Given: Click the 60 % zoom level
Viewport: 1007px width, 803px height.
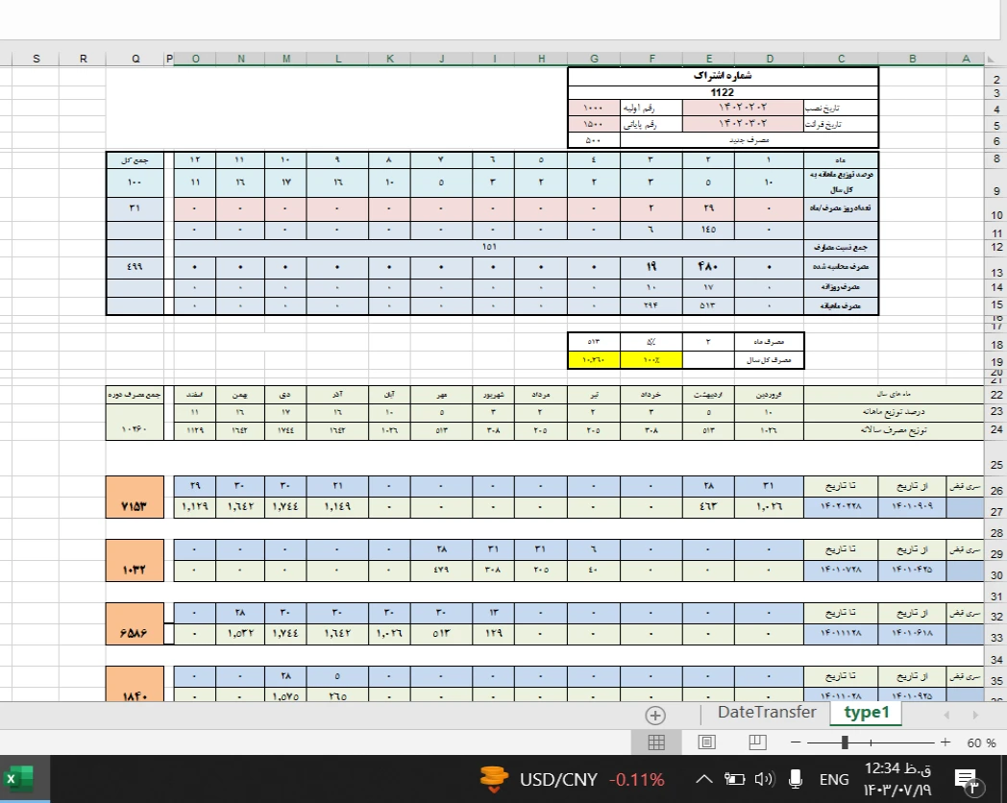Looking at the screenshot, I should [x=981, y=742].
